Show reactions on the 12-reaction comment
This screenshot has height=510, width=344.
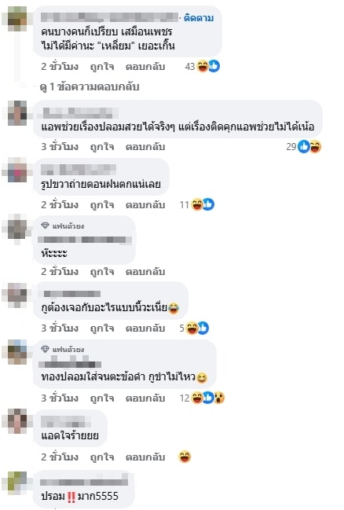[208, 398]
